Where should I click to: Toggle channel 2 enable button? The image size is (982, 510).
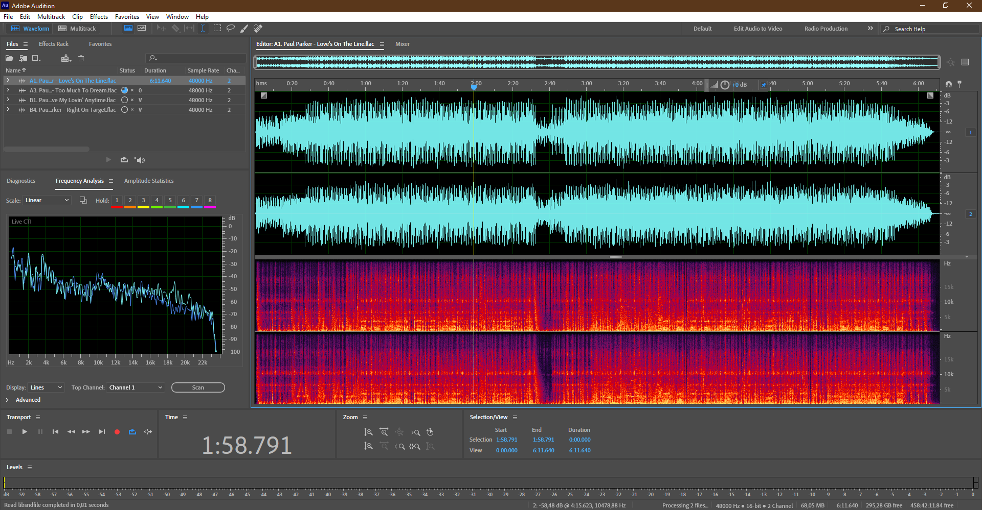coord(970,214)
